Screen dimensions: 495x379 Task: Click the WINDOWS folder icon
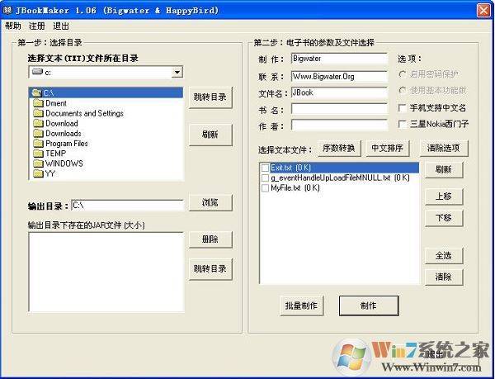(38, 163)
